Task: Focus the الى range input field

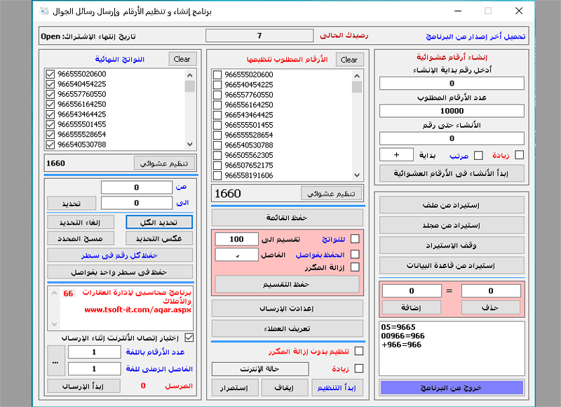Action: [x=137, y=203]
